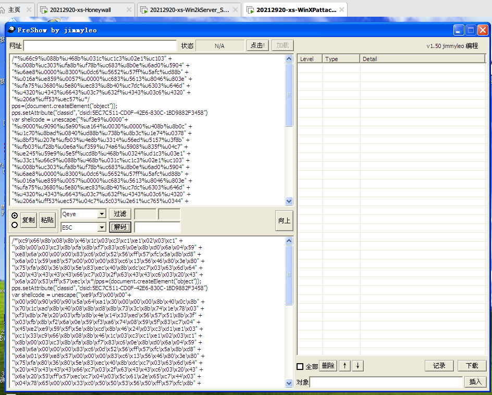The image size is (492, 395).
Task: Click the 删除 delete button
Action: [x=328, y=366]
